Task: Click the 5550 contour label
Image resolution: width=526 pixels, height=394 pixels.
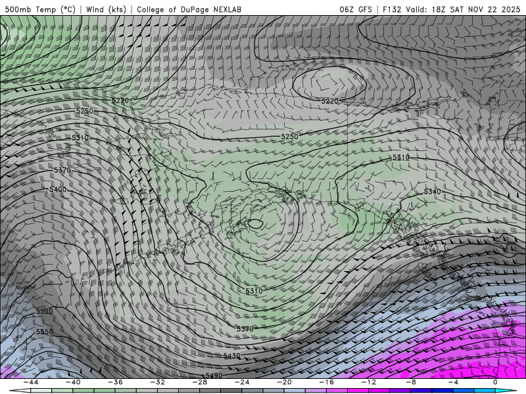Action: [45, 332]
